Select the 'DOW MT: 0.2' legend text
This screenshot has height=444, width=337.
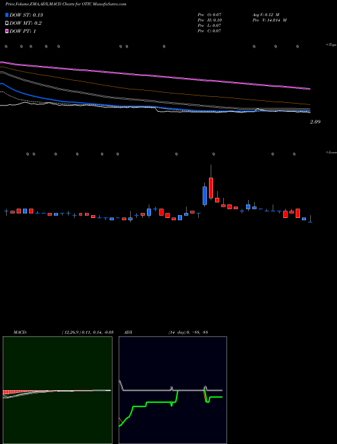pyautogui.click(x=26, y=24)
